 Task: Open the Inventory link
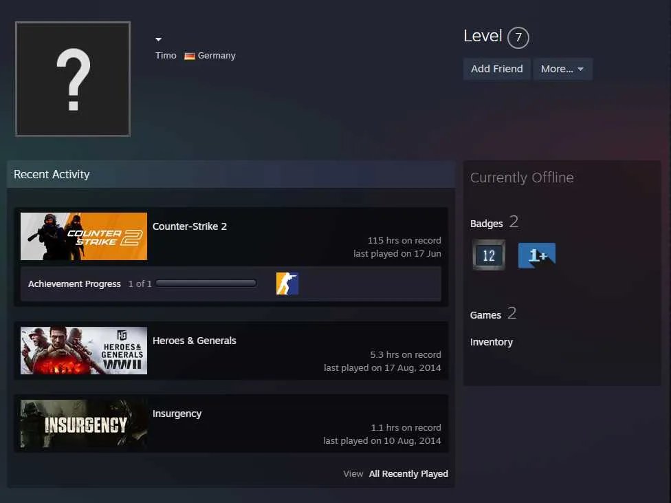492,343
